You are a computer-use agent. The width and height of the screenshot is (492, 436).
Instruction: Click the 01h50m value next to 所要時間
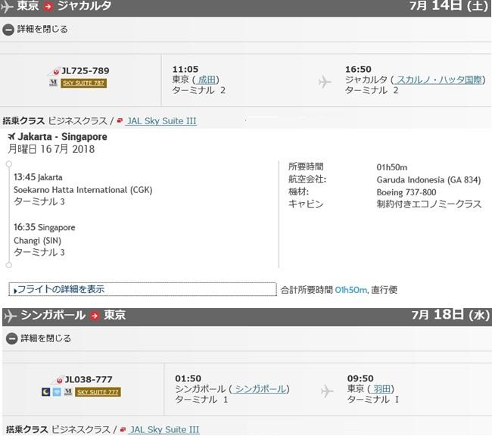[x=391, y=167]
